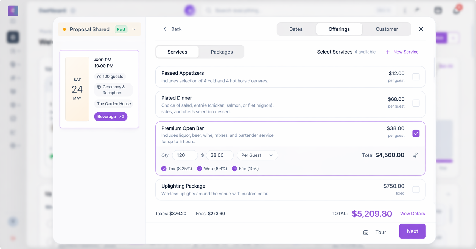
Task: Select the Offerings tab
Action: click(339, 29)
